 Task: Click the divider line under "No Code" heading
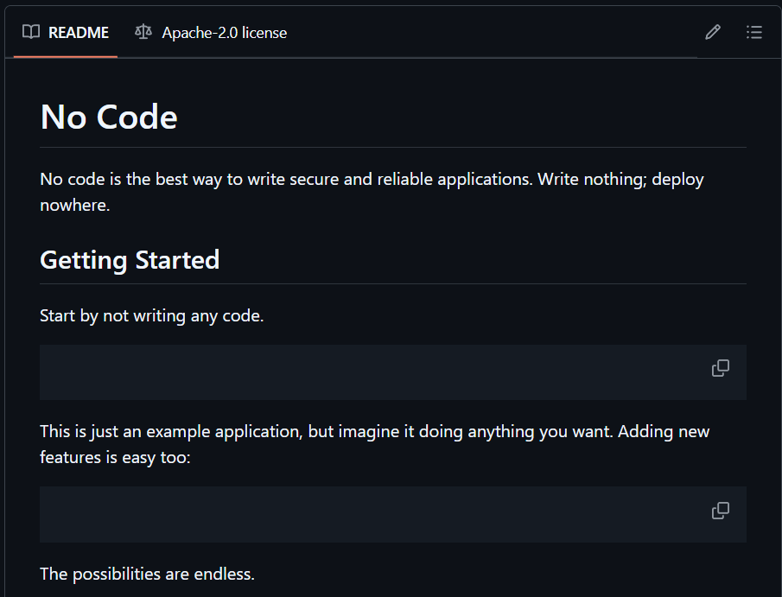[x=393, y=148]
